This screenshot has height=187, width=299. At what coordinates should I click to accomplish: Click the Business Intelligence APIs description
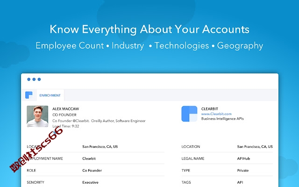coord(222,119)
